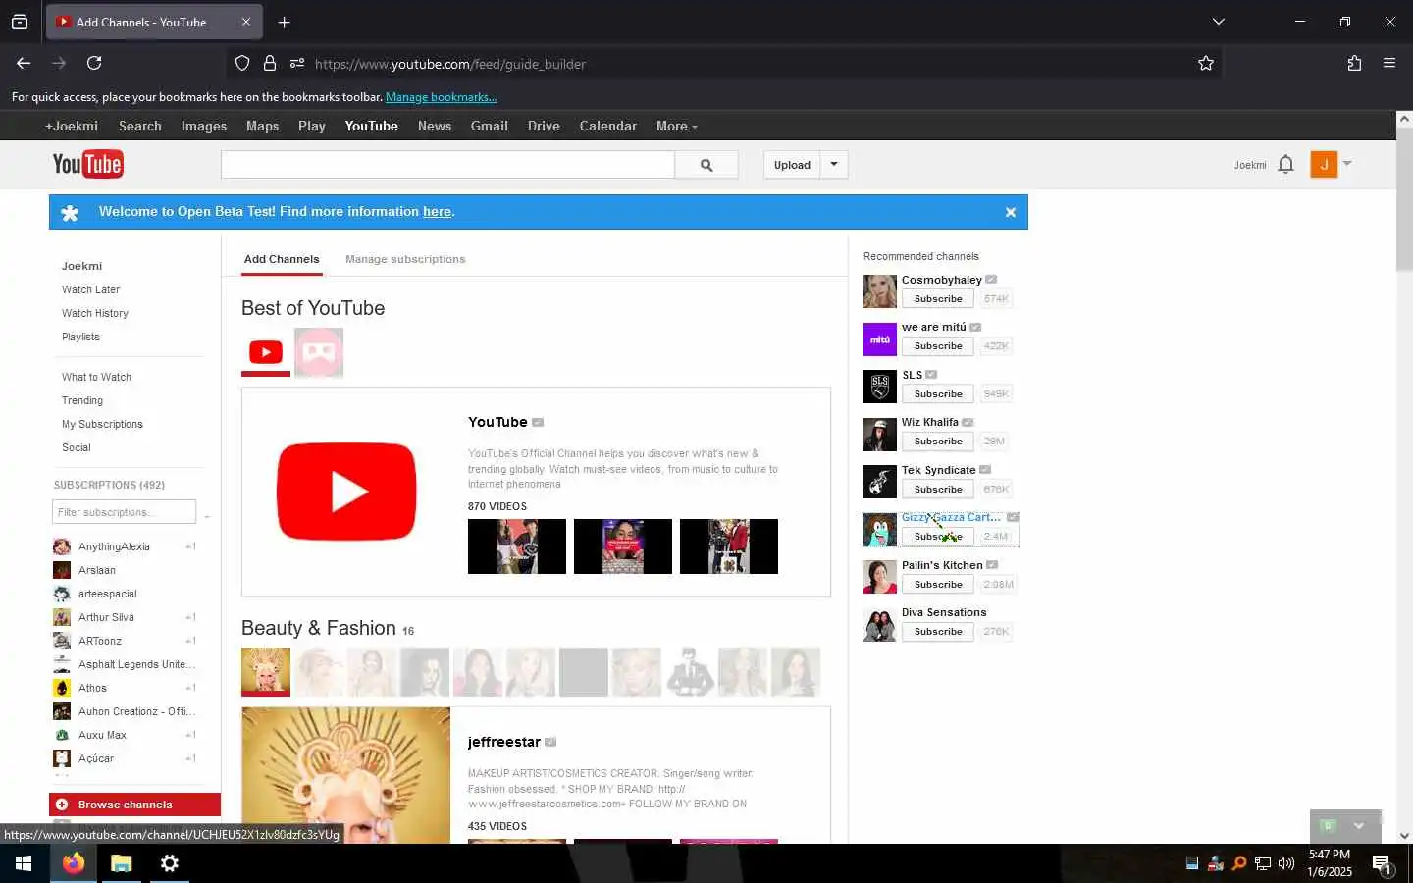Click the taskbar volume speaker icon
The image size is (1413, 883).
click(x=1286, y=863)
